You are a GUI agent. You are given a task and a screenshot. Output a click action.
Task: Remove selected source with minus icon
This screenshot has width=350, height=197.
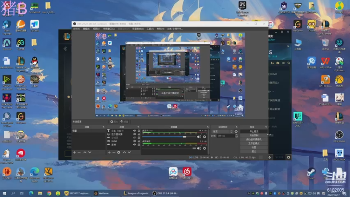[114, 152]
